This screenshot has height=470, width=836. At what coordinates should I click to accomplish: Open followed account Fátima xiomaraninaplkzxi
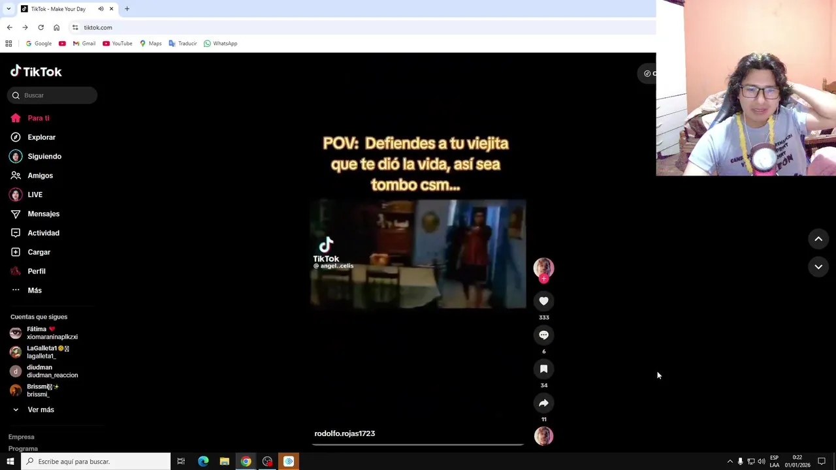(52, 333)
